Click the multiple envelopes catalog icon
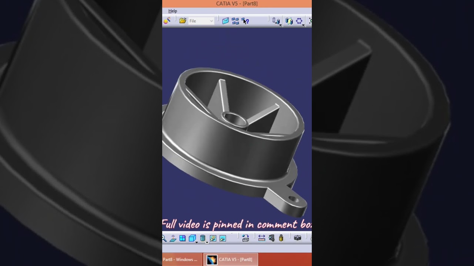Image resolution: width=474 pixels, height=266 pixels. point(235,21)
